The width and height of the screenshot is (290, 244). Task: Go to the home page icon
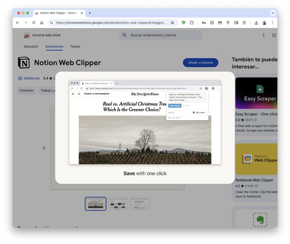click(x=42, y=23)
